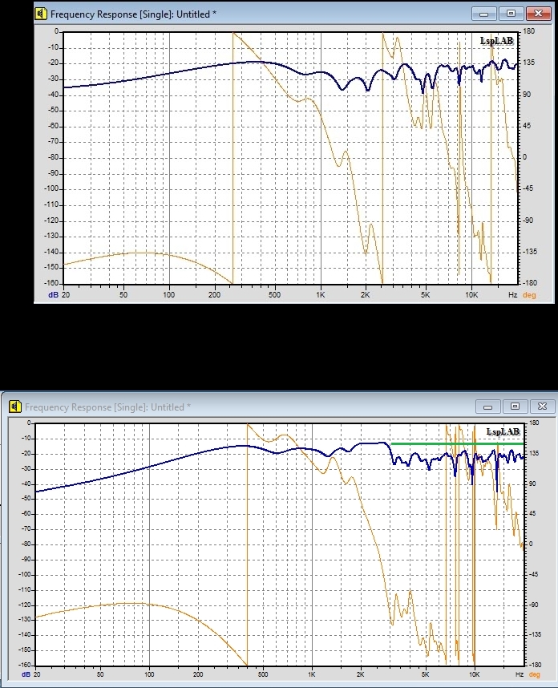Viewport: 558px width, 688px height.
Task: Click the 'deg' axis label in the top graph
Action: pyautogui.click(x=529, y=295)
